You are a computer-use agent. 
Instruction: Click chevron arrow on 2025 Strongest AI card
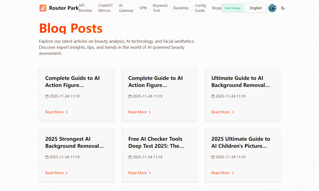(x=67, y=173)
